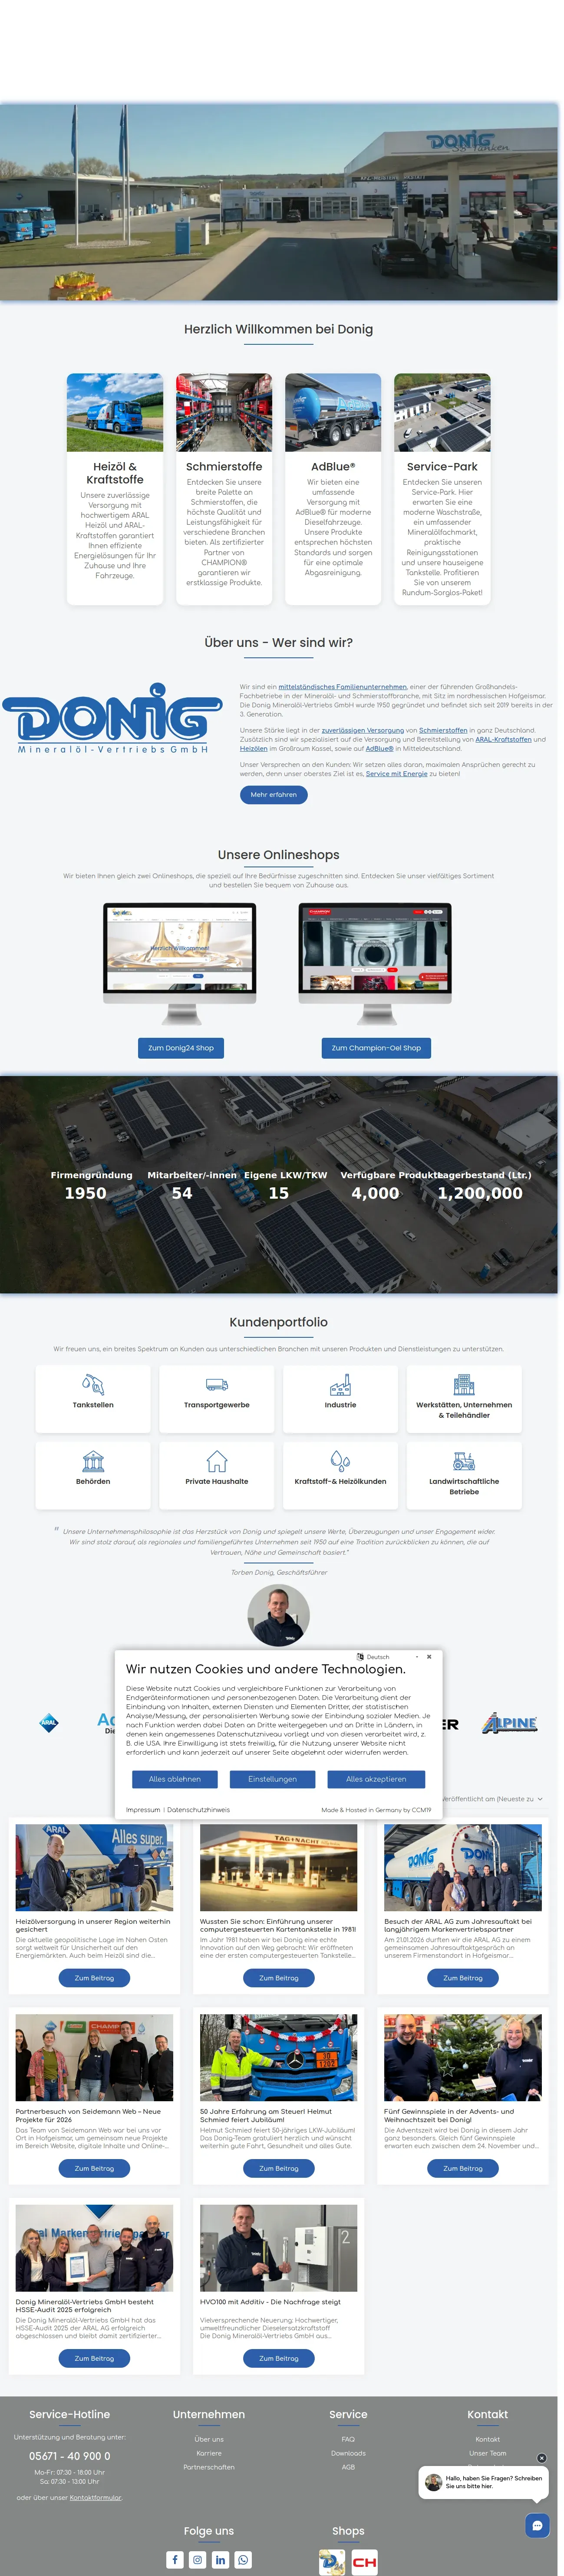The width and height of the screenshot is (564, 2576).
Task: Follow the 'mittelständisches Familienunternehmen' link
Action: pos(343,687)
